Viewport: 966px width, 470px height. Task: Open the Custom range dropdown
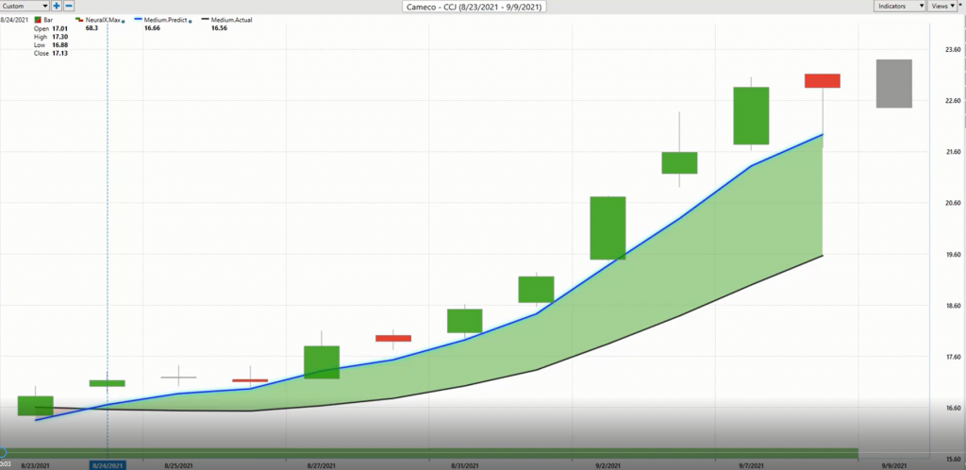pos(25,7)
